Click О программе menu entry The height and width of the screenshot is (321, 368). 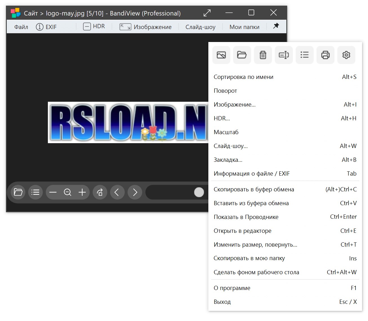[x=232, y=288]
